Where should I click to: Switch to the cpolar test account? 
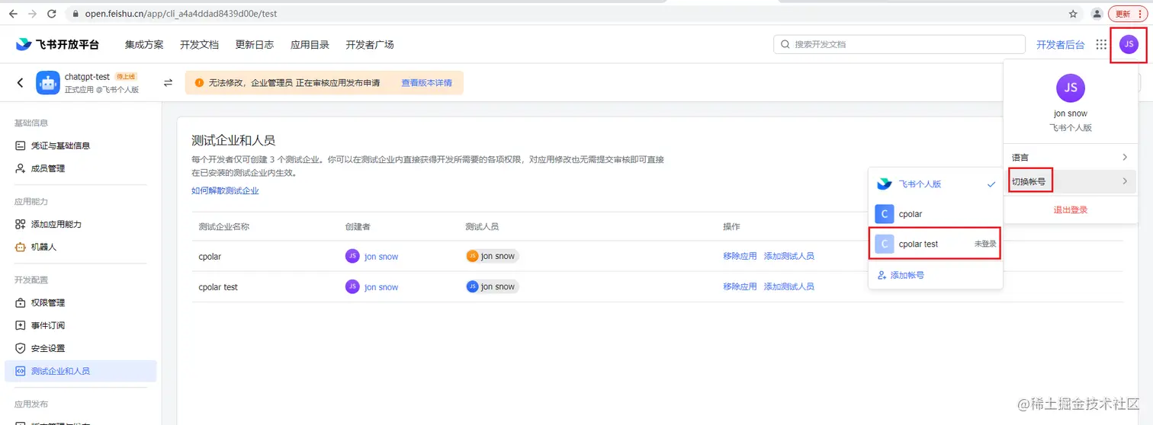(936, 244)
